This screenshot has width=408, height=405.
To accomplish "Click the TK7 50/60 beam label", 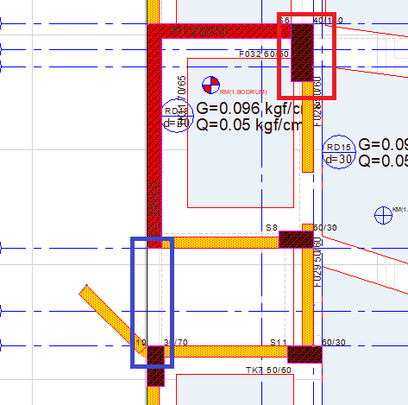I will point(268,370).
